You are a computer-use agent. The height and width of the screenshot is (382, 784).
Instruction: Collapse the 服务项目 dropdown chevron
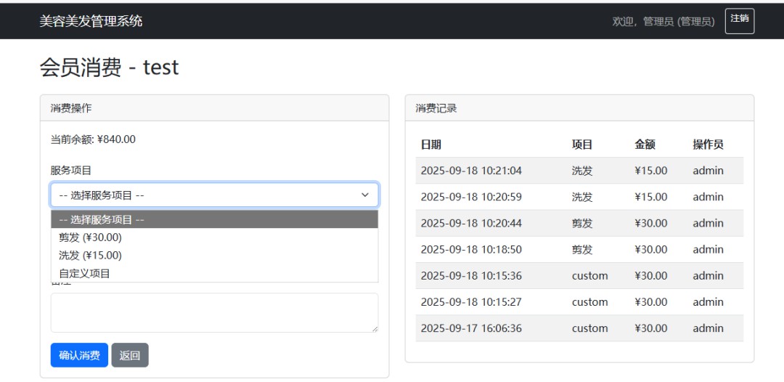365,195
